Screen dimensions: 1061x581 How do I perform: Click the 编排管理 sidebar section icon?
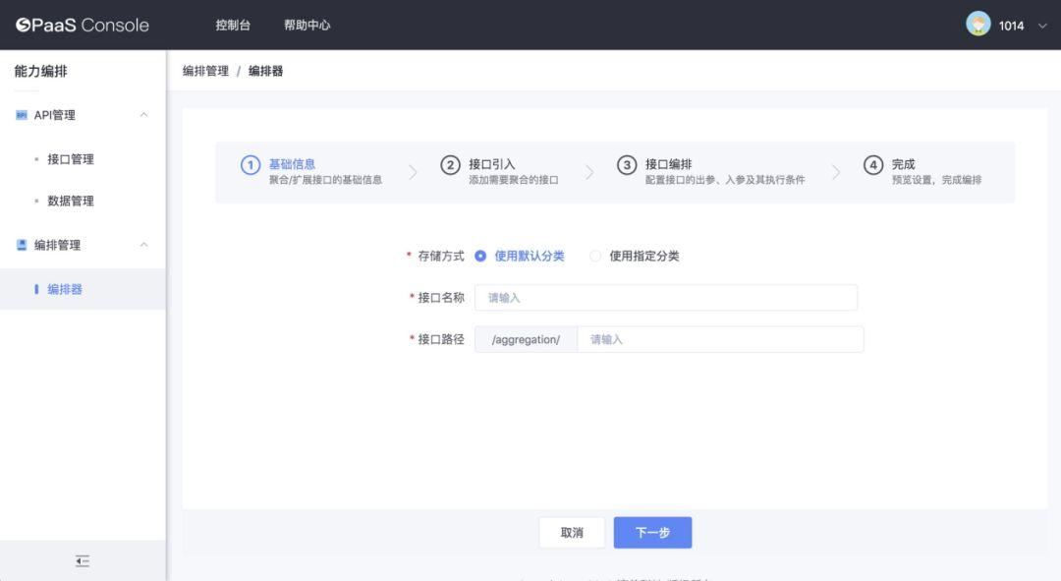tap(20, 245)
